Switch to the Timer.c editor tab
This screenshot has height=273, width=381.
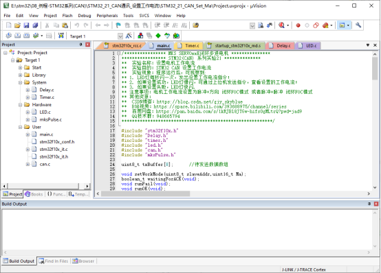(189, 45)
